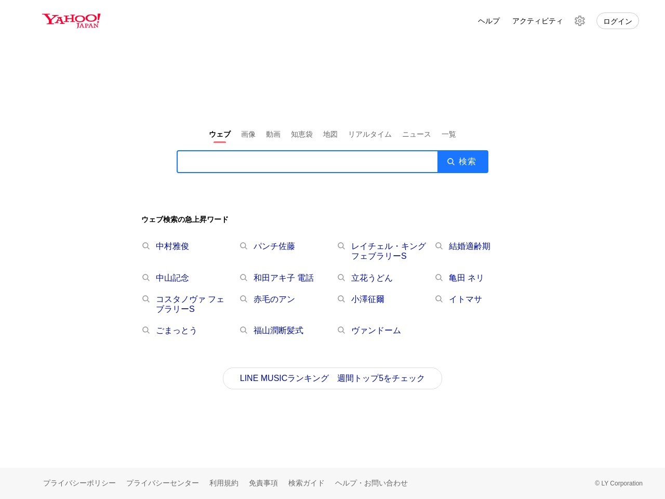Switch to the 動画 search tab

(x=273, y=134)
